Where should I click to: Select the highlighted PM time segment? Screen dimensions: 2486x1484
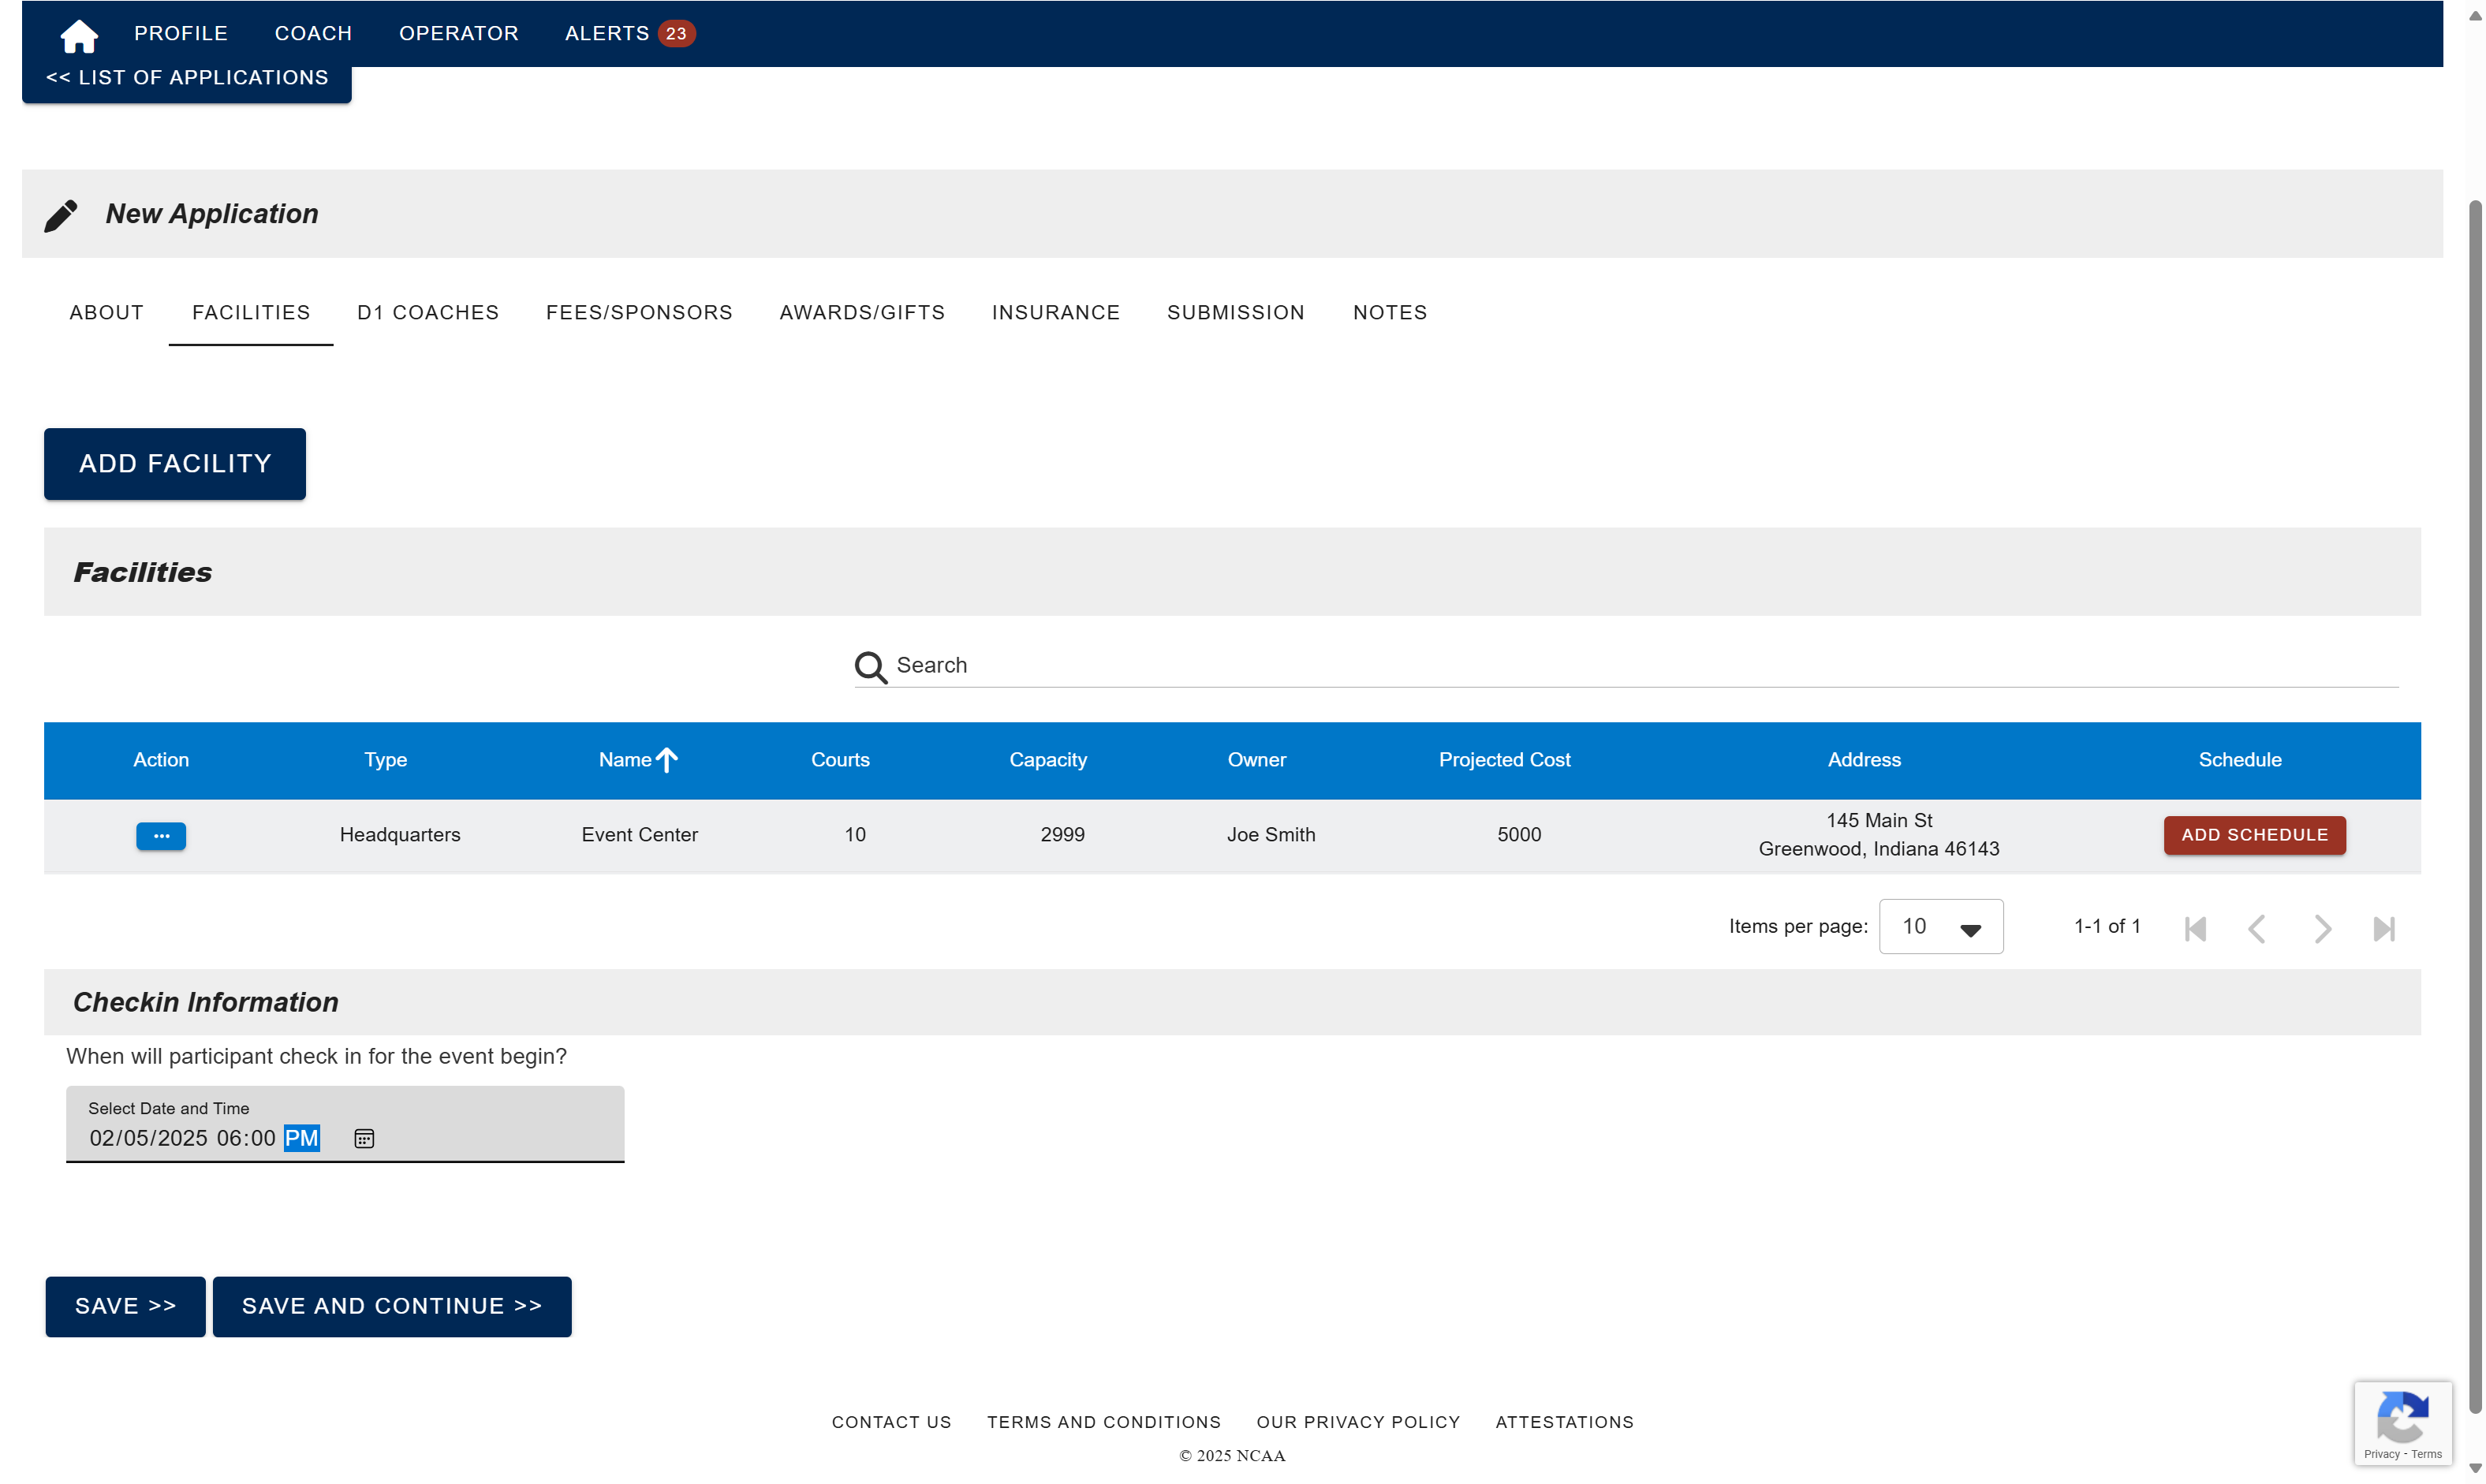click(x=301, y=1138)
